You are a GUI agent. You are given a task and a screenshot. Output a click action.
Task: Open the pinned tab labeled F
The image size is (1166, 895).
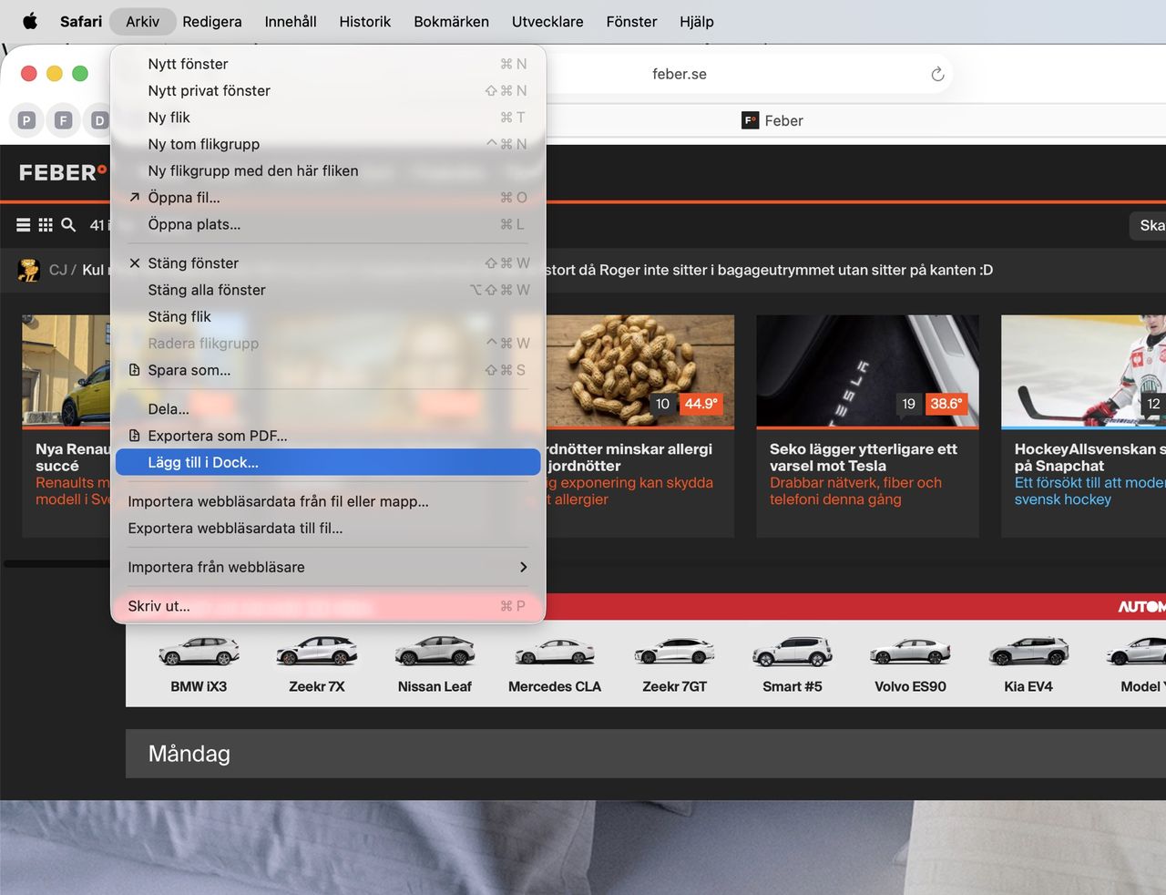click(x=63, y=120)
